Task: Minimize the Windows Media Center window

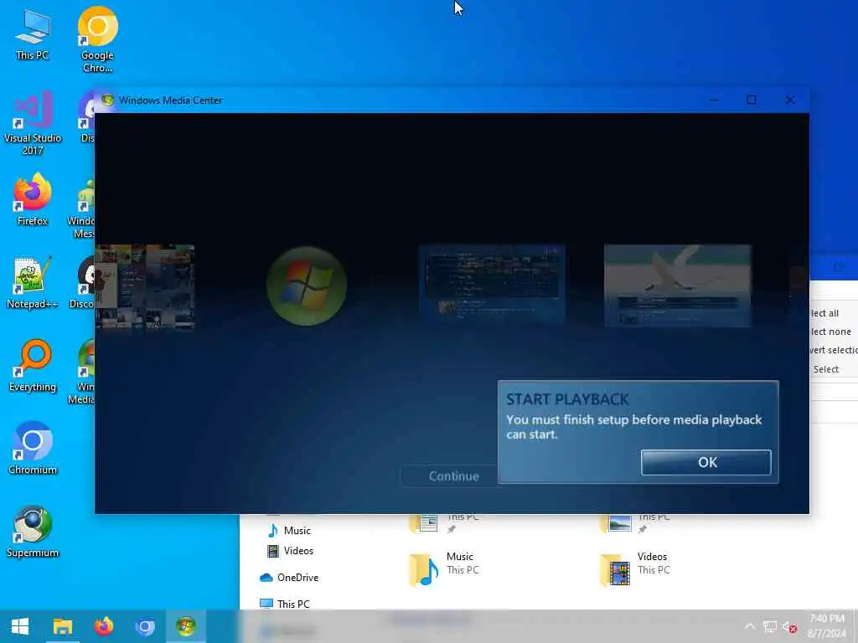Action: point(714,100)
